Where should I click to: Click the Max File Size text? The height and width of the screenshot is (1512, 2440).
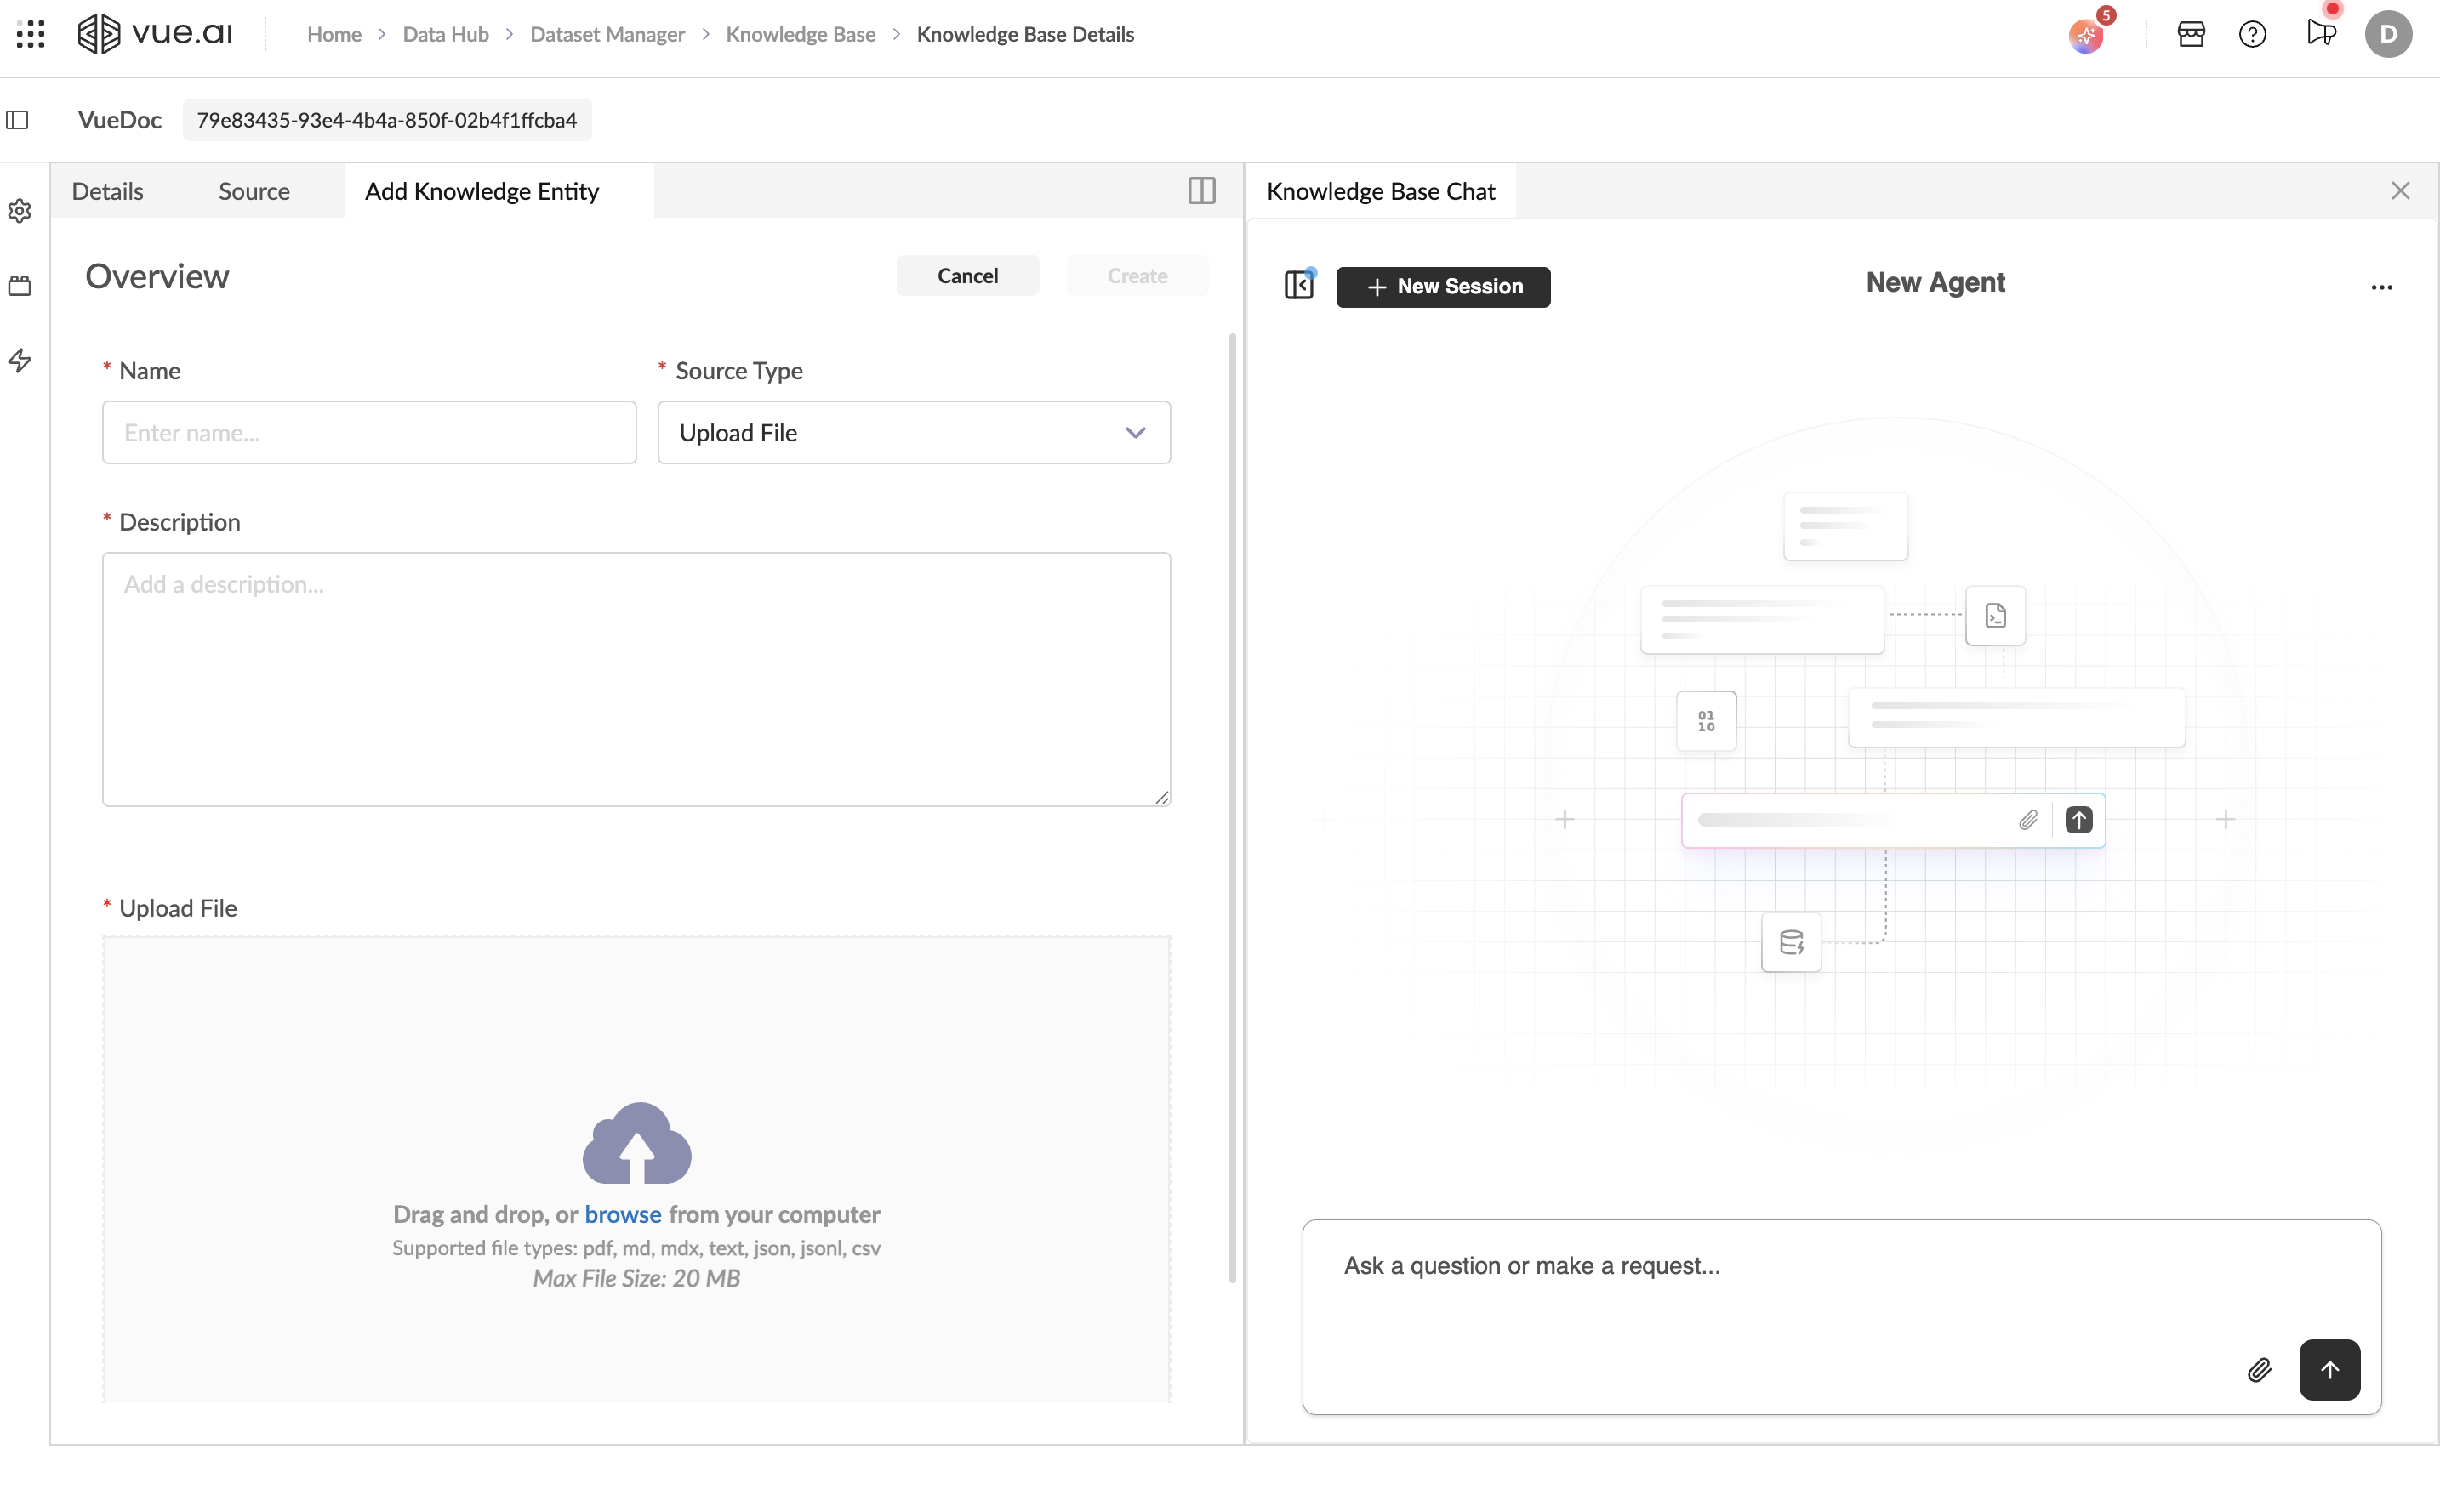tap(636, 1278)
